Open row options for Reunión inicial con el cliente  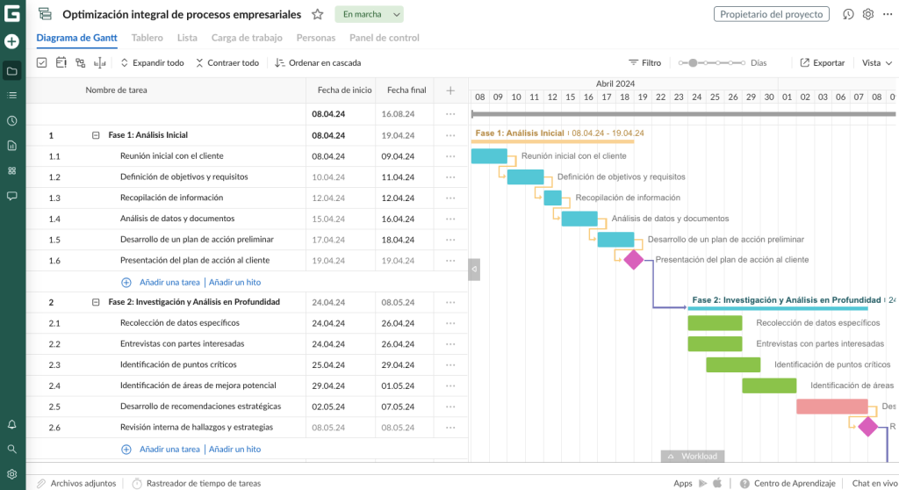tap(450, 156)
